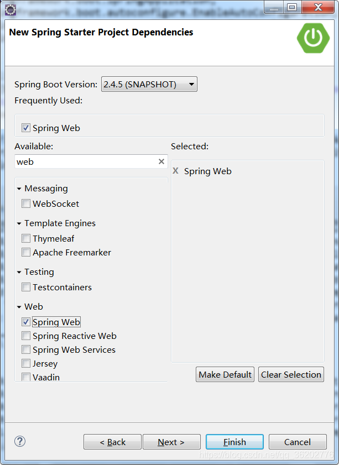339x465 pixels.
Task: Collapse the Messaging category
Action: coord(19,189)
